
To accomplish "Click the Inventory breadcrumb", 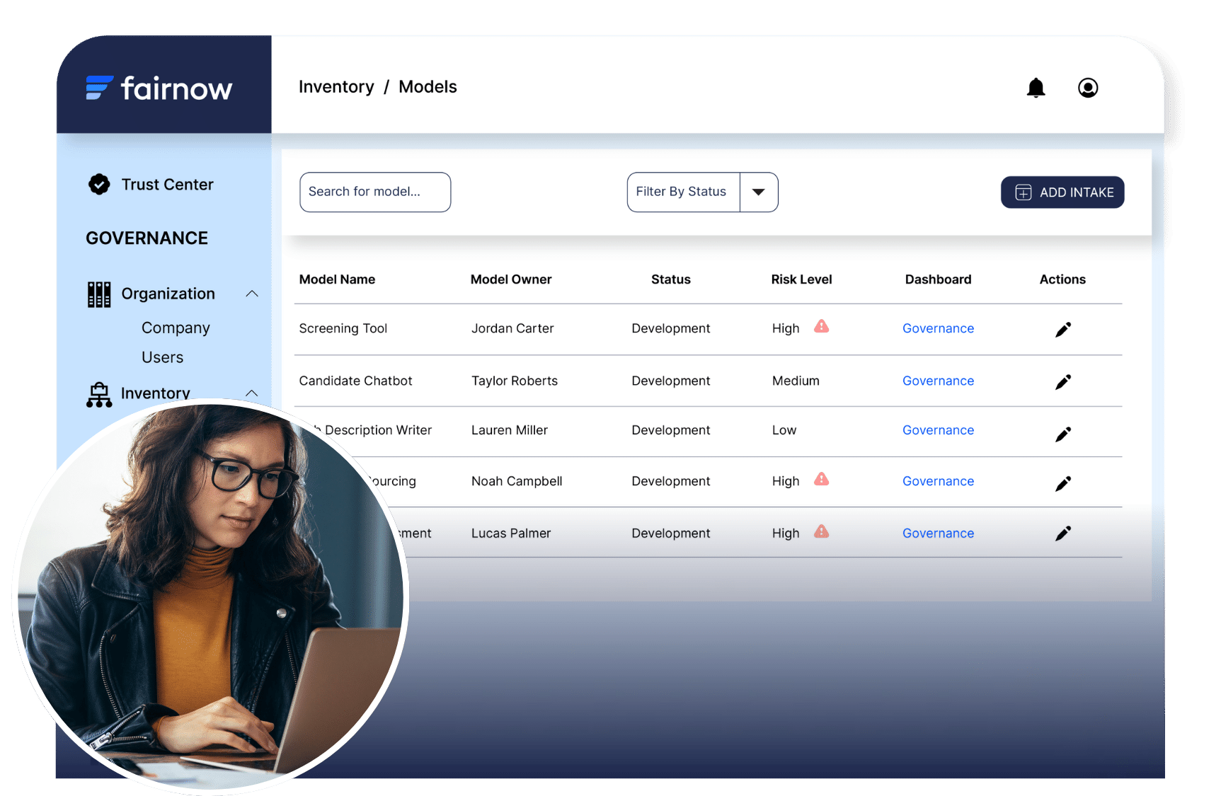I will (336, 87).
